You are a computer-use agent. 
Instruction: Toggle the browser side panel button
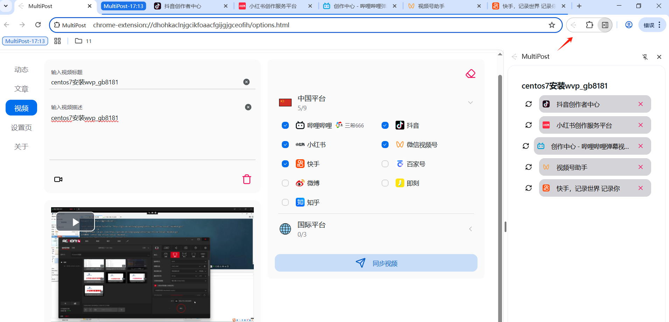(605, 25)
